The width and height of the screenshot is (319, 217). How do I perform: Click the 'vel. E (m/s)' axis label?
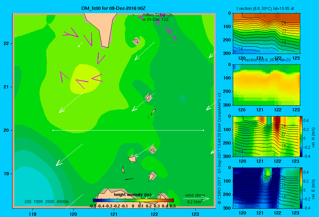(x=313, y=189)
